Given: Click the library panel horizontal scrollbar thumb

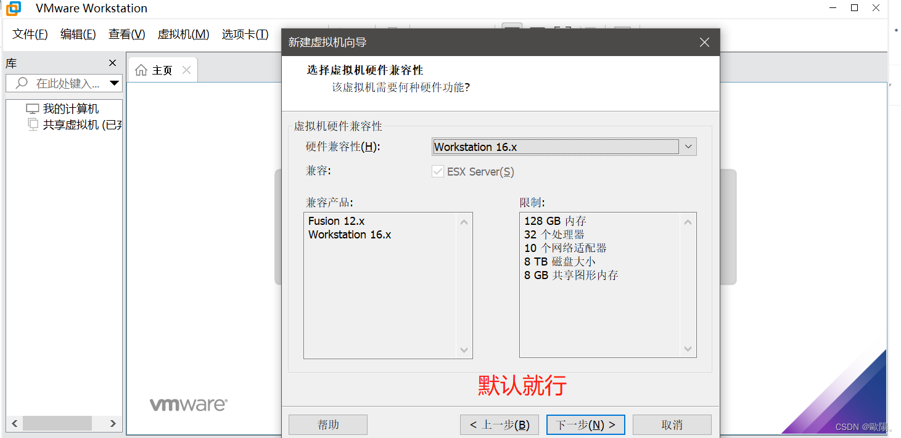Looking at the screenshot, I should coord(57,423).
